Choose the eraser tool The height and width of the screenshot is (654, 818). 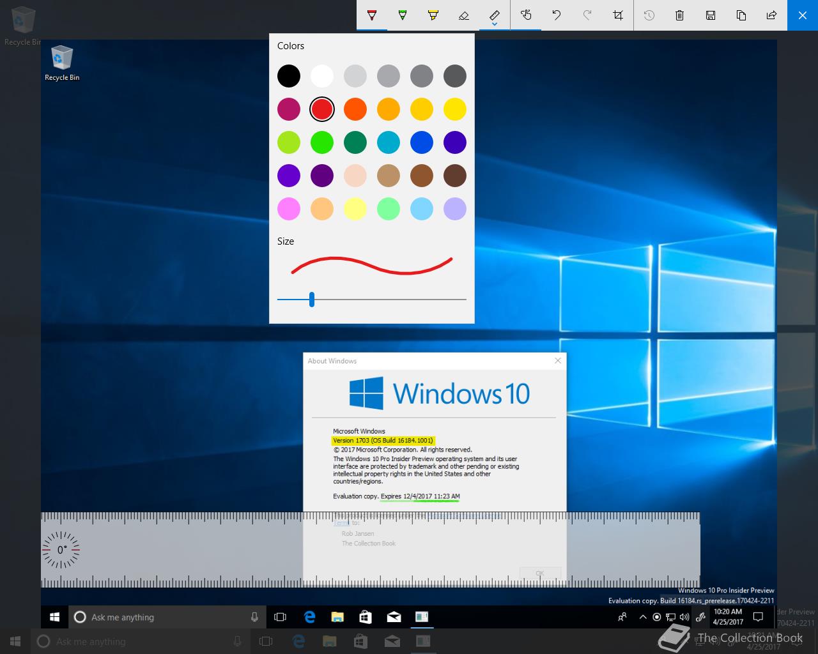(x=464, y=15)
